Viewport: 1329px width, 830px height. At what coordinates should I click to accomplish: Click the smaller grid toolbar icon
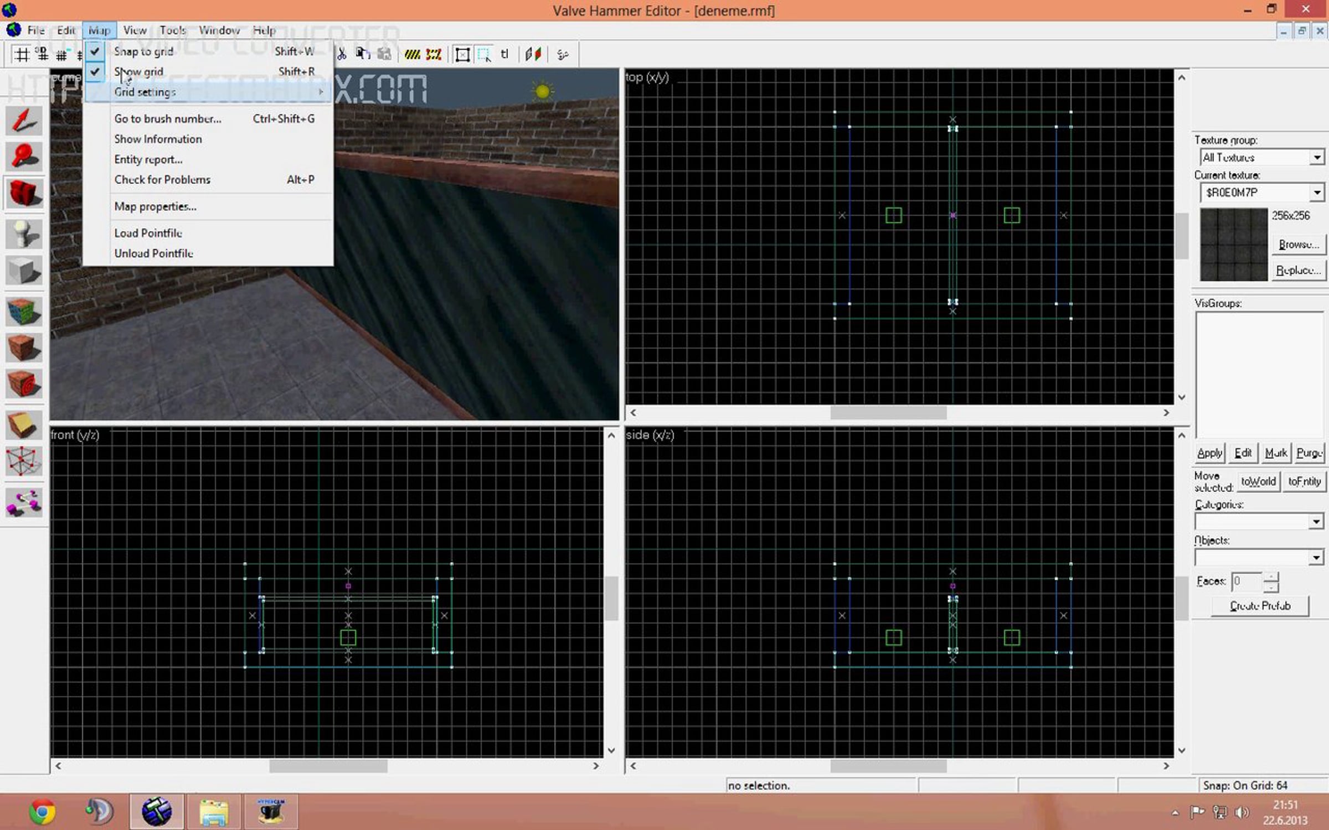[x=61, y=54]
